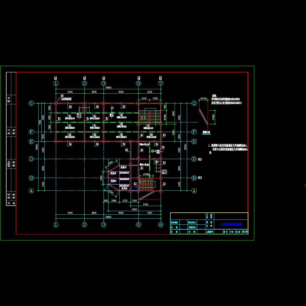This screenshot has height=306, width=306.
Task: Select the lower staircase above axis A
Action: pos(146,184)
